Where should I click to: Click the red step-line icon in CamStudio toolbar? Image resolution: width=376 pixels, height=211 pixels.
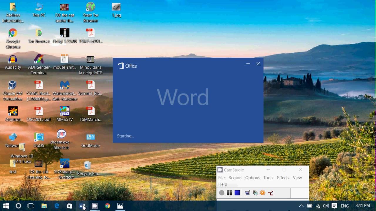[271, 193]
